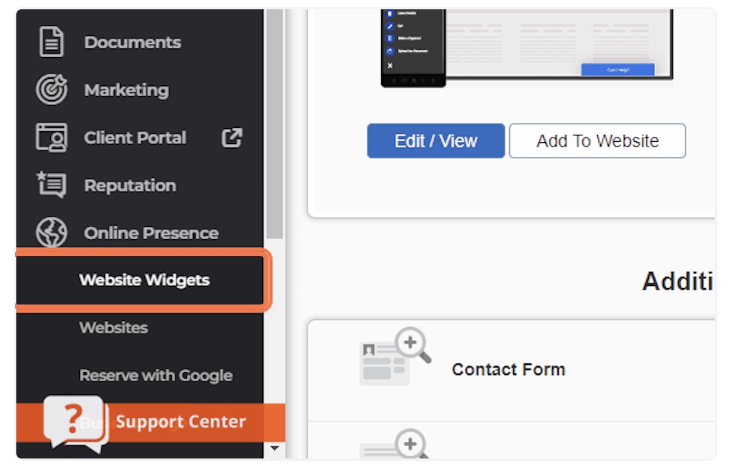This screenshot has height=469, width=731.
Task: Click the Online Presence globe icon
Action: pos(51,233)
